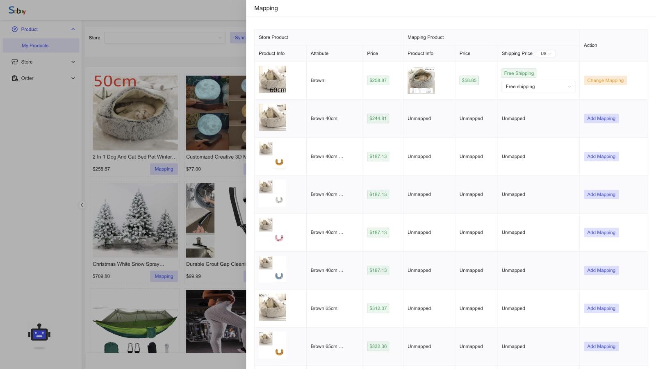Click the Free Shipping green tag
The image size is (656, 369).
click(x=519, y=73)
